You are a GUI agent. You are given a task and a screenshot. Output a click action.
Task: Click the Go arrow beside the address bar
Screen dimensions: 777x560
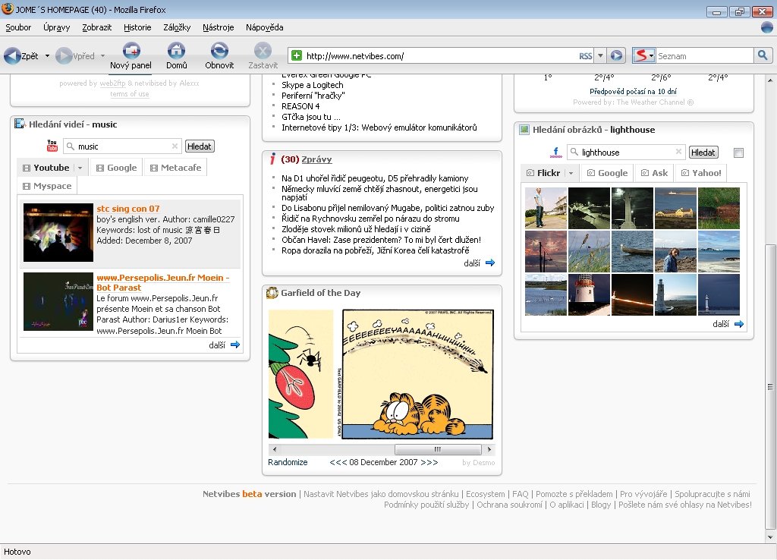point(616,55)
